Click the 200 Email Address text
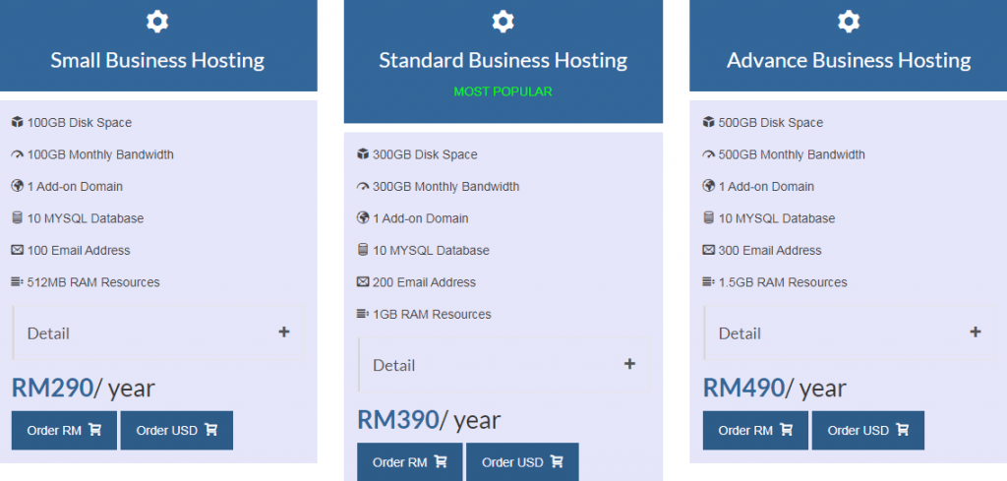Screen dimensions: 1007x481 click(x=424, y=282)
